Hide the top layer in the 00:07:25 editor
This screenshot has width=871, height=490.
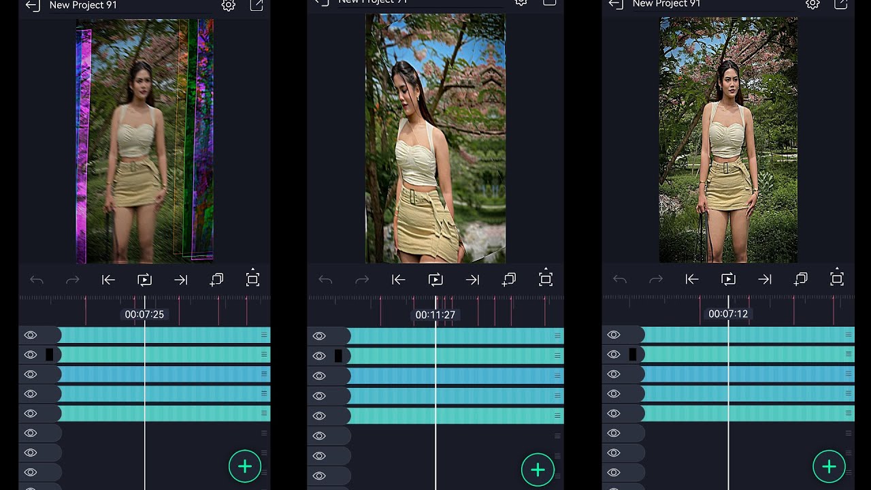pyautogui.click(x=30, y=335)
